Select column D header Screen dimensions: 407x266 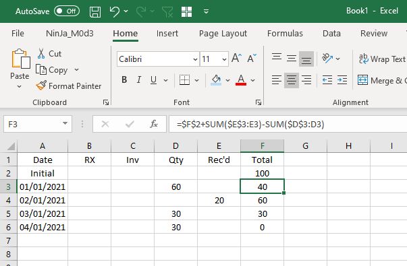pyautogui.click(x=175, y=146)
